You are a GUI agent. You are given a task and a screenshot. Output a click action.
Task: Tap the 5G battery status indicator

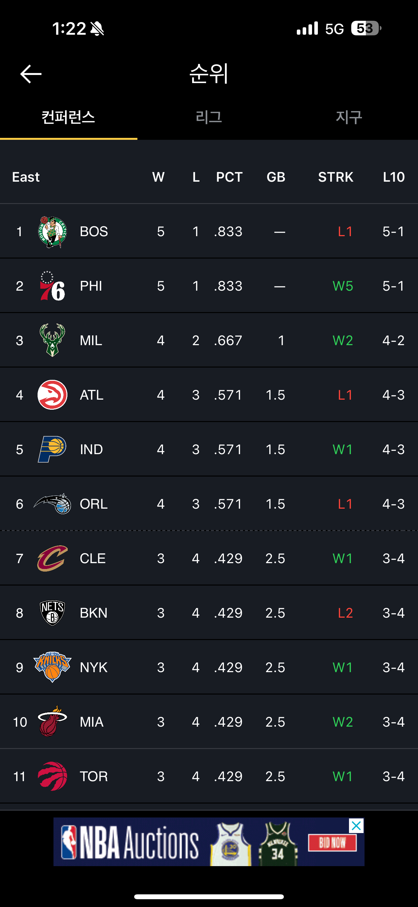(x=366, y=28)
